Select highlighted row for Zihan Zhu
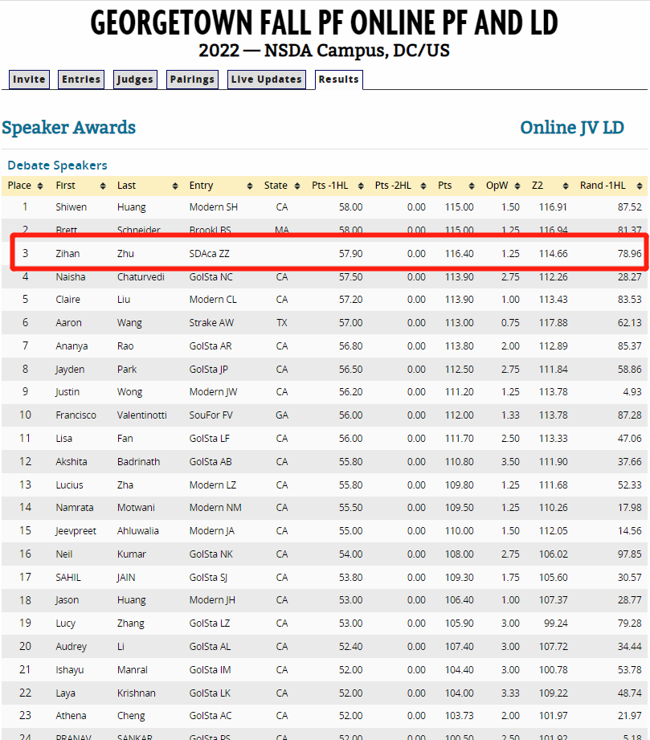 point(325,253)
